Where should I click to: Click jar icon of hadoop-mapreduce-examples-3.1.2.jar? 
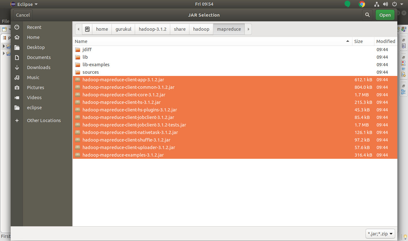pos(78,155)
